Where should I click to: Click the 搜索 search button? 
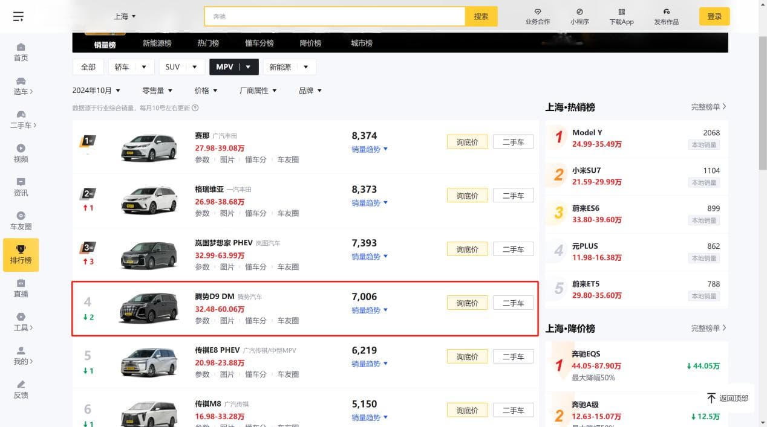point(481,16)
